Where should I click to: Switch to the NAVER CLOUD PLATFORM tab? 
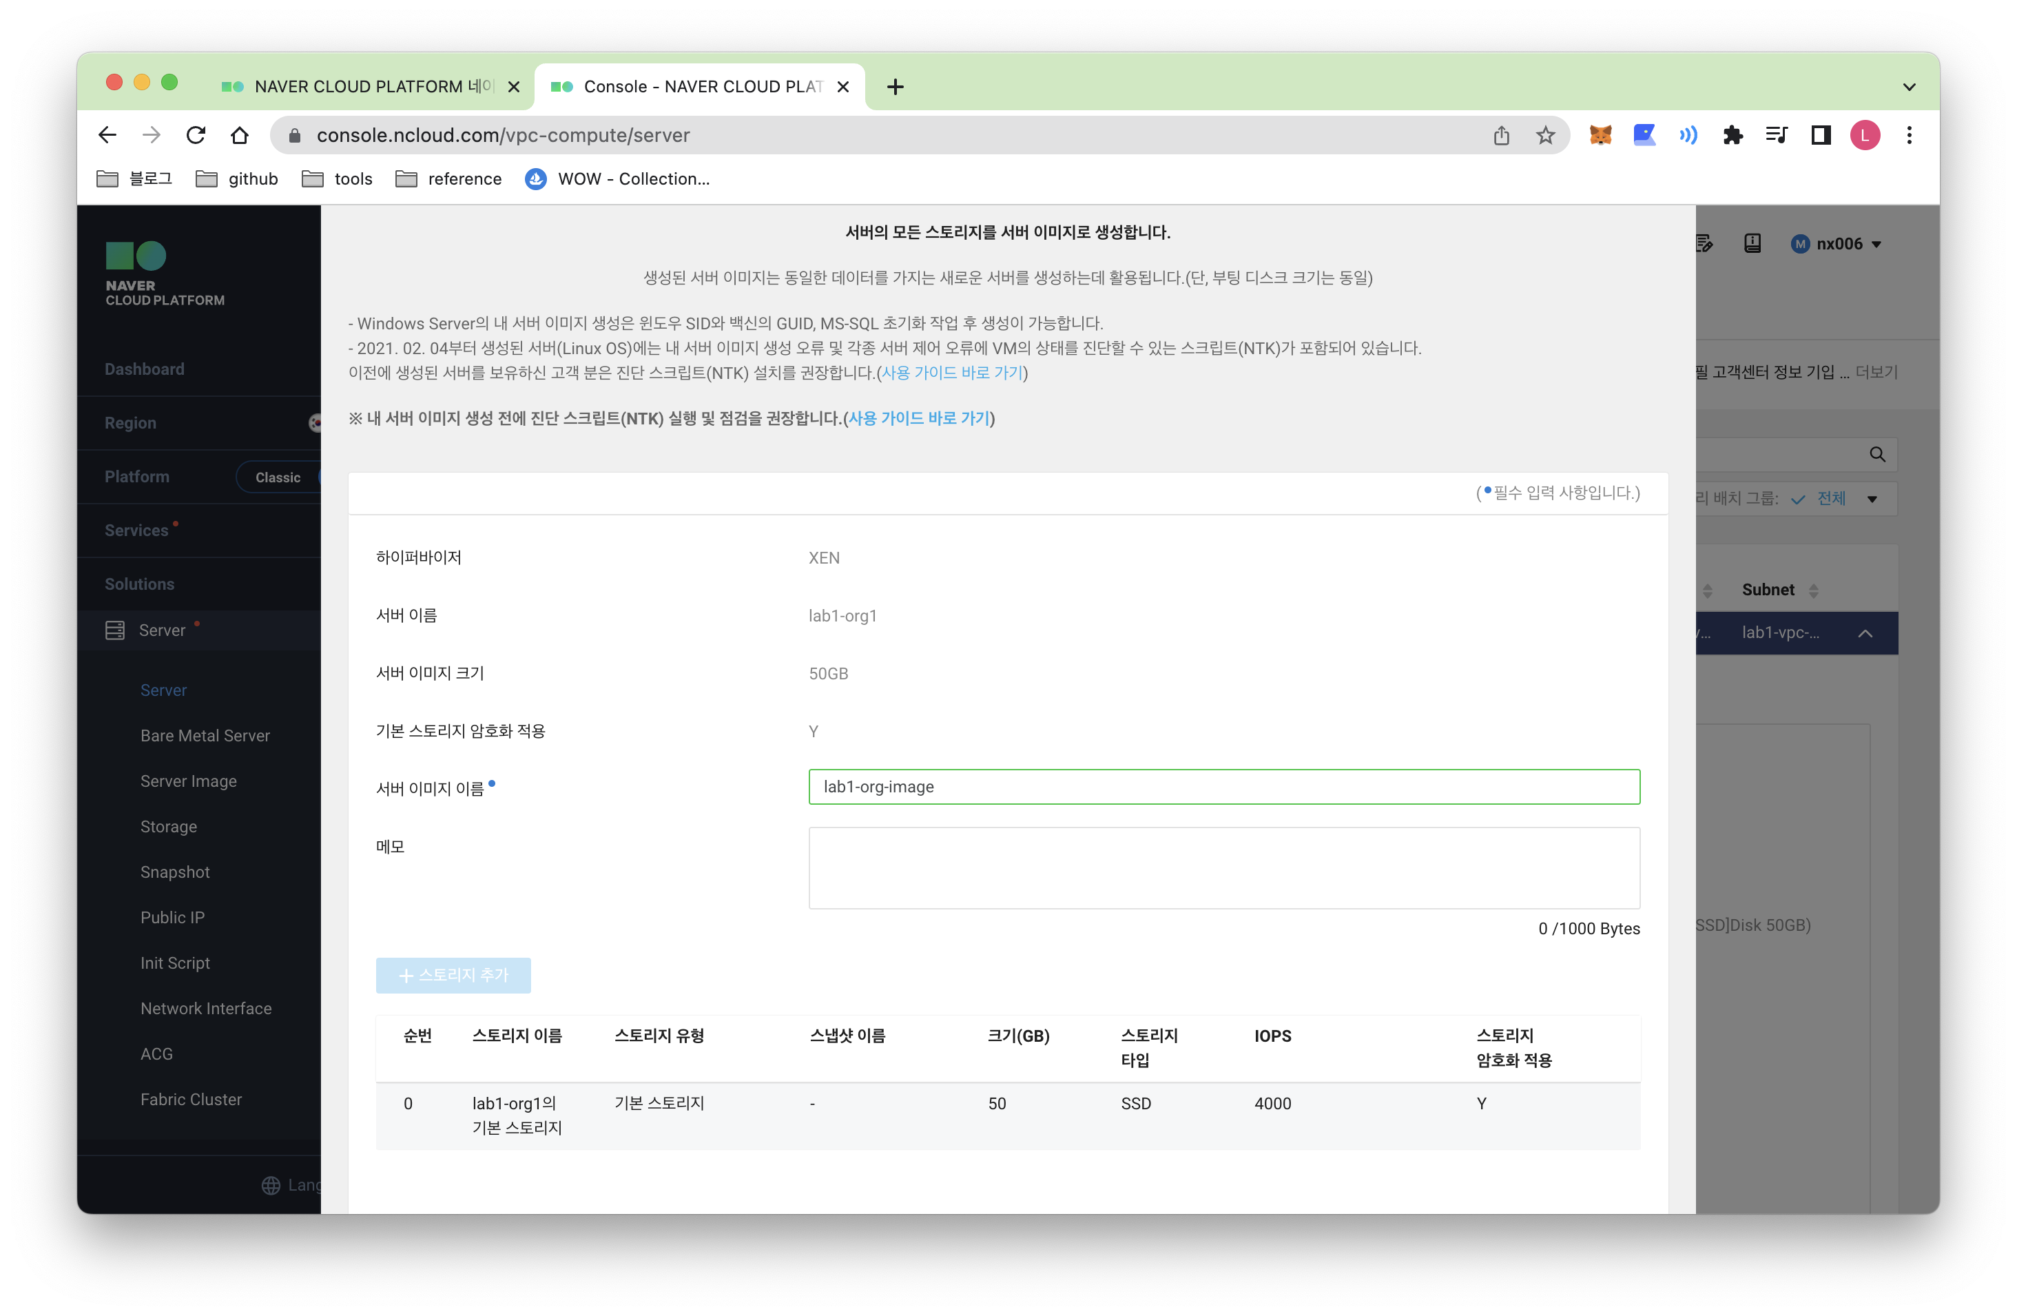pos(360,86)
